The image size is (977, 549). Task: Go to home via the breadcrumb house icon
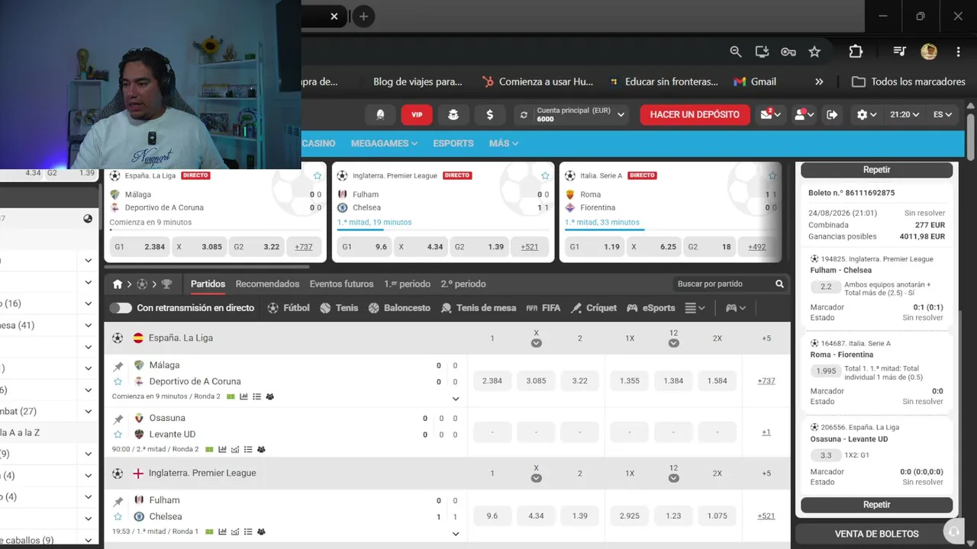coord(118,284)
